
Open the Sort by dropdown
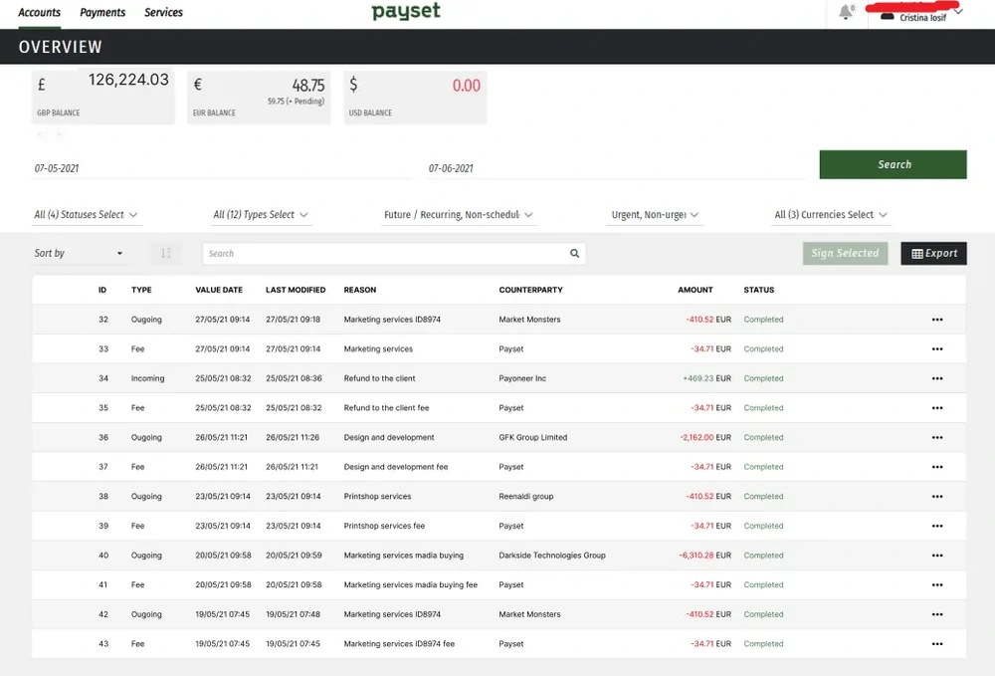[x=79, y=253]
